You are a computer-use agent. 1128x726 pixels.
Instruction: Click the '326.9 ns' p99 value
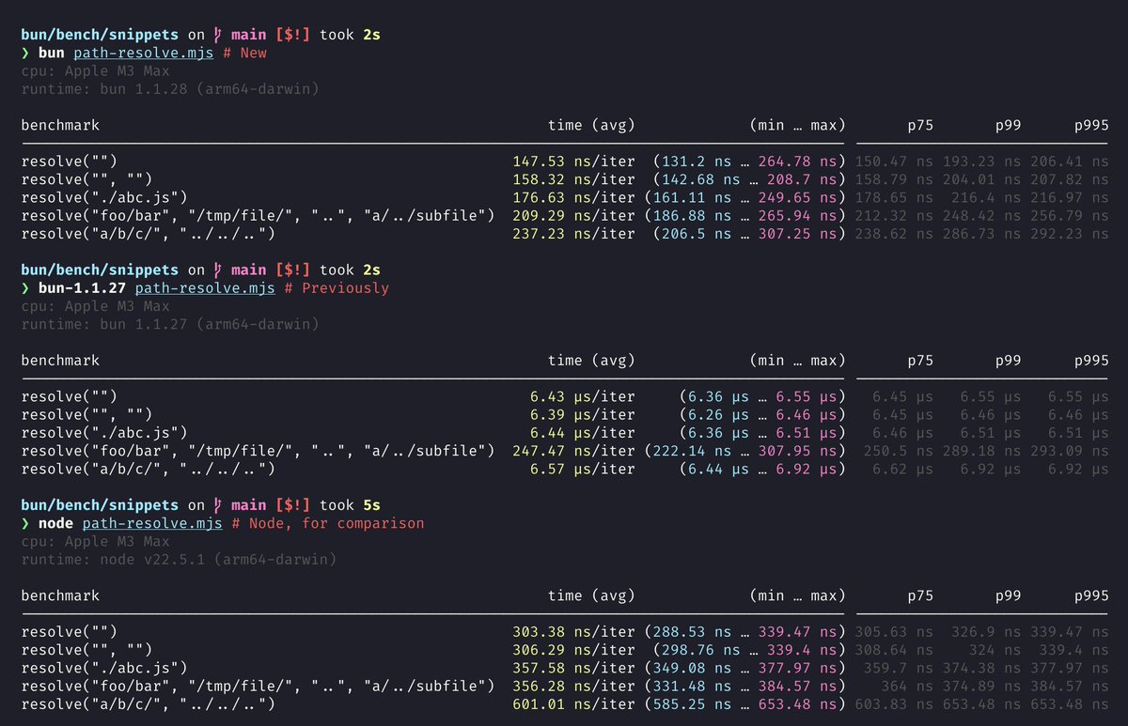coord(987,632)
